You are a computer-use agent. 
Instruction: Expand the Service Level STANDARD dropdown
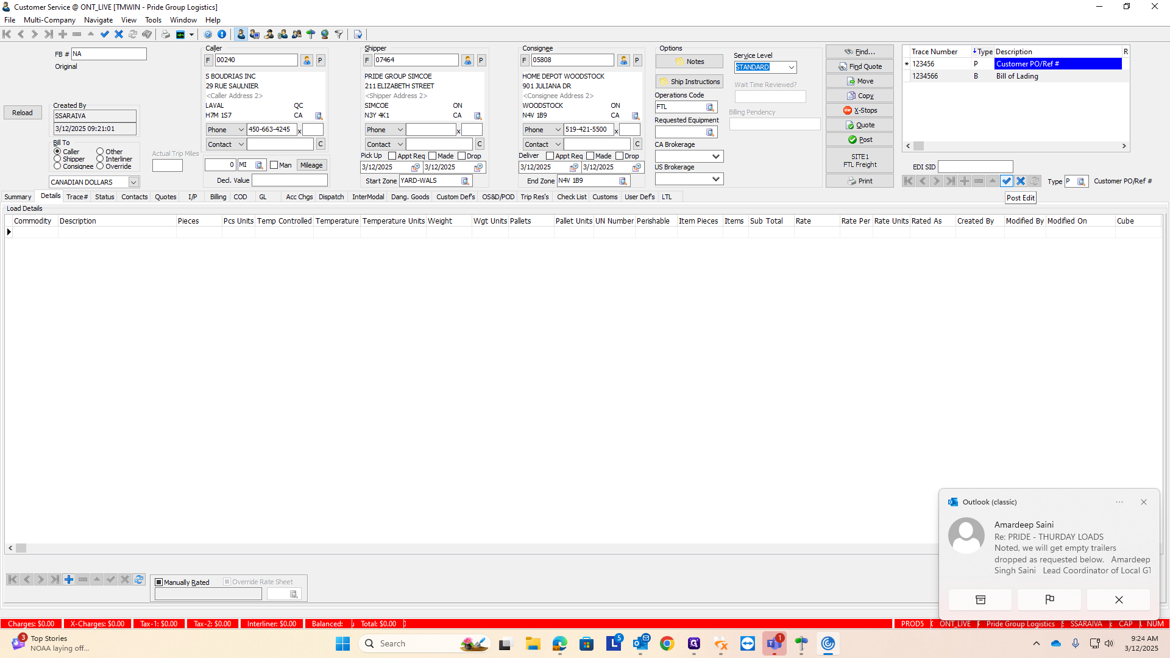(791, 67)
